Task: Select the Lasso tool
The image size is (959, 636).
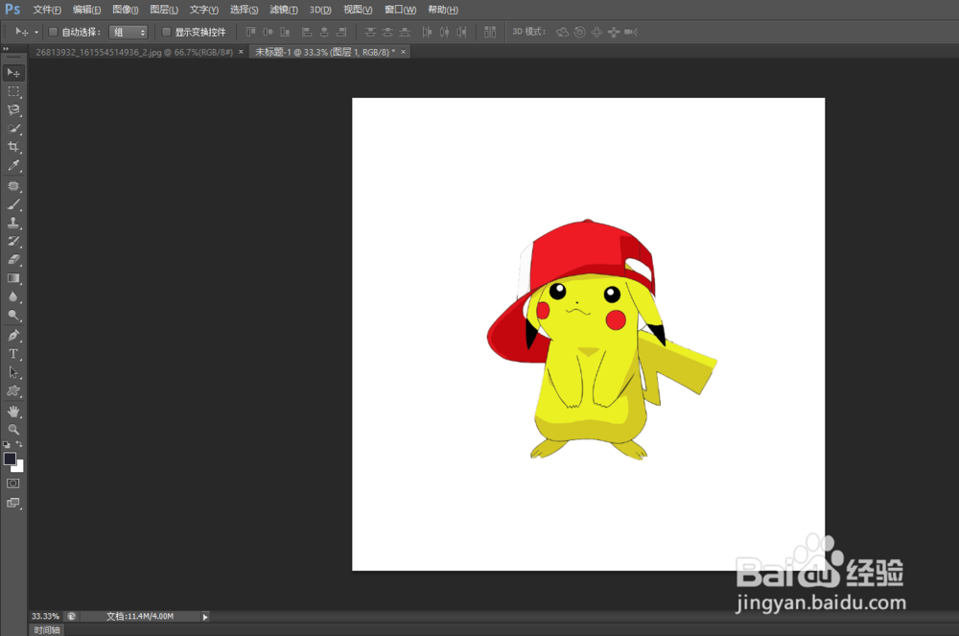Action: (x=13, y=109)
